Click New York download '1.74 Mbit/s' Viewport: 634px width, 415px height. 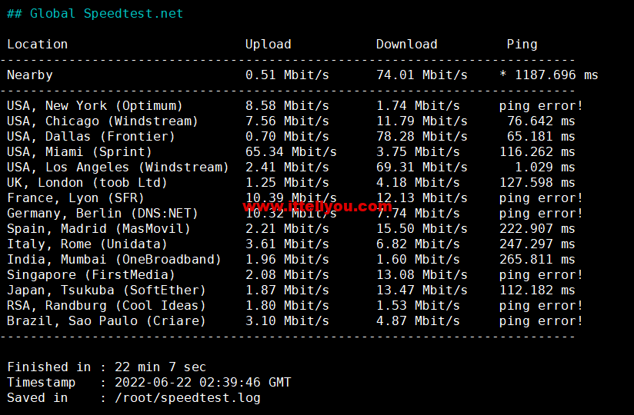(x=418, y=106)
